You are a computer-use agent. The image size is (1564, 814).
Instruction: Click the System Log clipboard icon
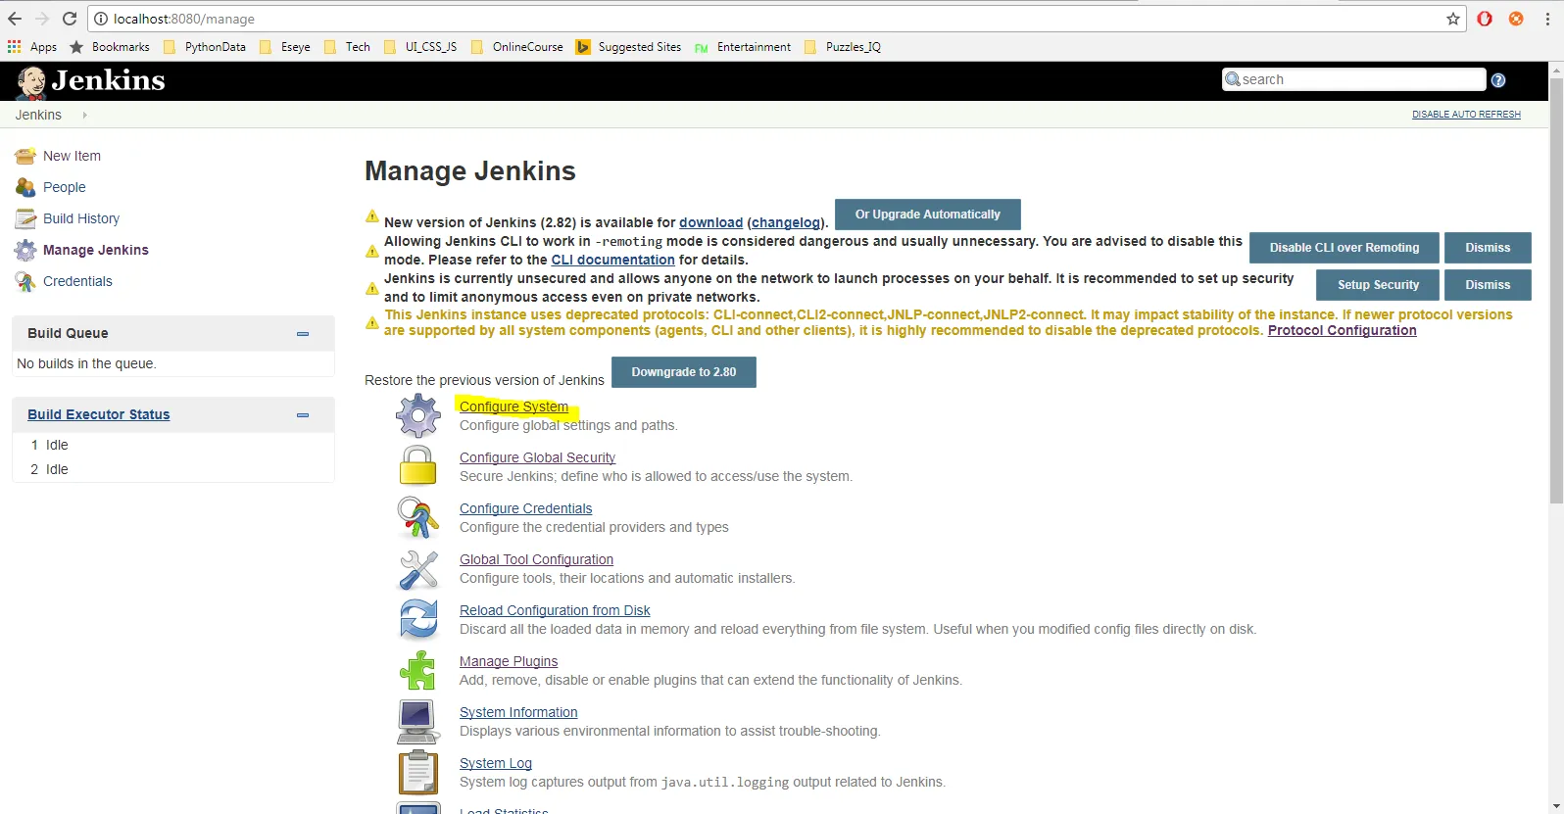pos(418,772)
